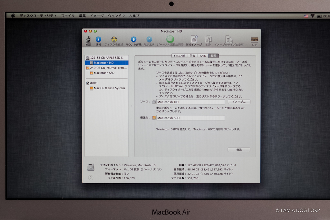Image resolution: width=330 pixels, height=220 pixels.
Task: Click the Destination field showing Macintosh SSD
Action: (190, 118)
